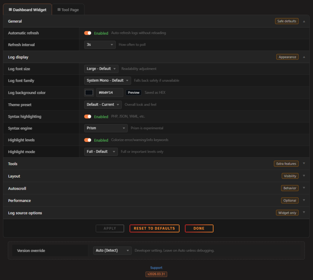Image resolution: width=313 pixels, height=280 pixels.
Task: Switch to the Dashboard Widget tab
Action: point(28,10)
